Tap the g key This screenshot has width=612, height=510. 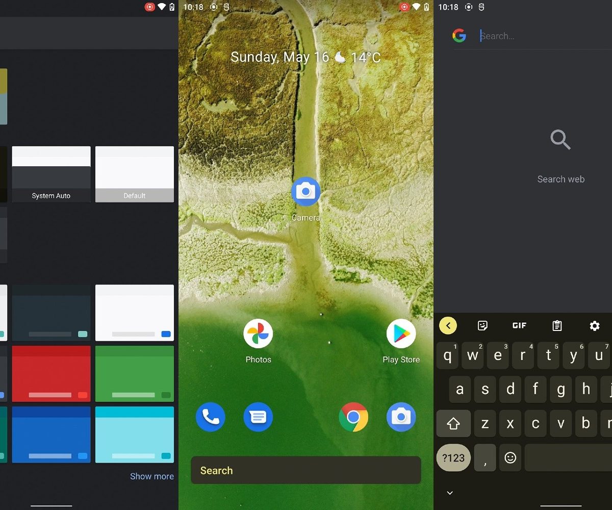(x=561, y=390)
